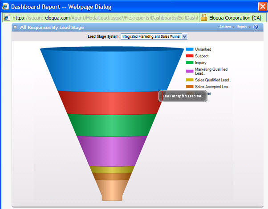Close the Dashboard Report dialog
The height and width of the screenshot is (209, 268).
[x=263, y=7]
